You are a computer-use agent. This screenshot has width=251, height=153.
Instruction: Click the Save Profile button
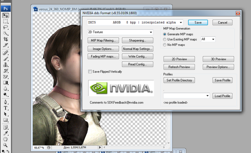[x=223, y=80]
